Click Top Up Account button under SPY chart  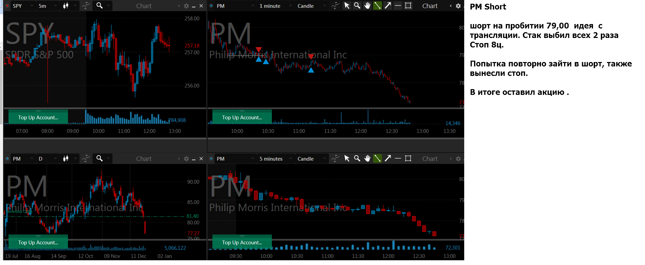click(38, 117)
